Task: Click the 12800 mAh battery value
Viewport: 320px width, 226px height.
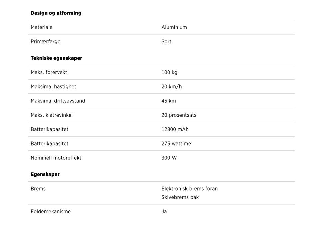Action: tap(175, 129)
